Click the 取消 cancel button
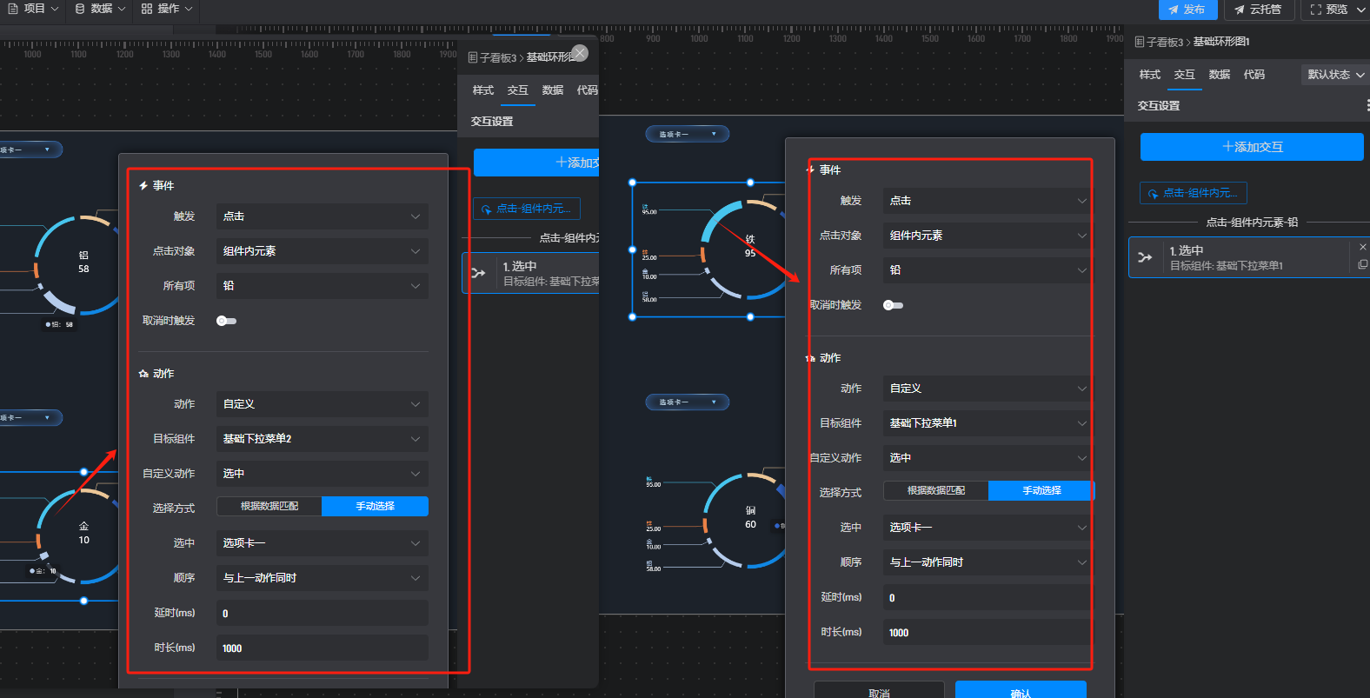Viewport: 1370px width, 698px height. pyautogui.click(x=879, y=690)
